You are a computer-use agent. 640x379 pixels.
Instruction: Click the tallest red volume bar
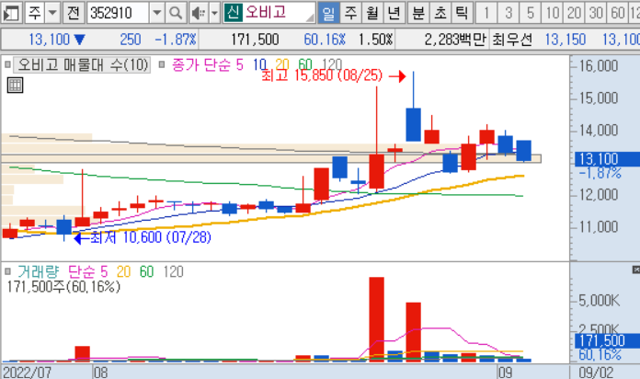click(x=376, y=319)
